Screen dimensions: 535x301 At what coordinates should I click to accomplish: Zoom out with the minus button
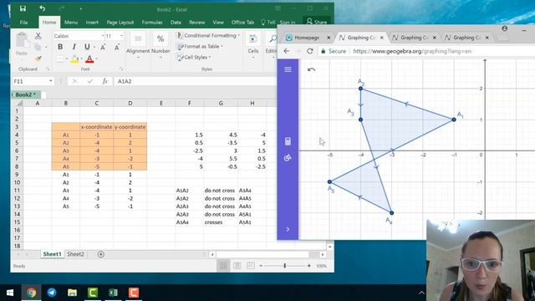click(x=261, y=266)
